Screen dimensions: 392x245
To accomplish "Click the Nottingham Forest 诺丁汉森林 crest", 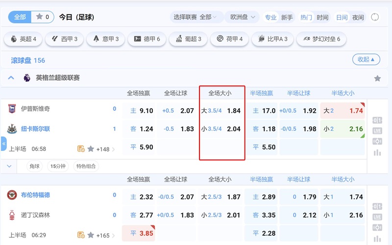I will click(12, 215).
